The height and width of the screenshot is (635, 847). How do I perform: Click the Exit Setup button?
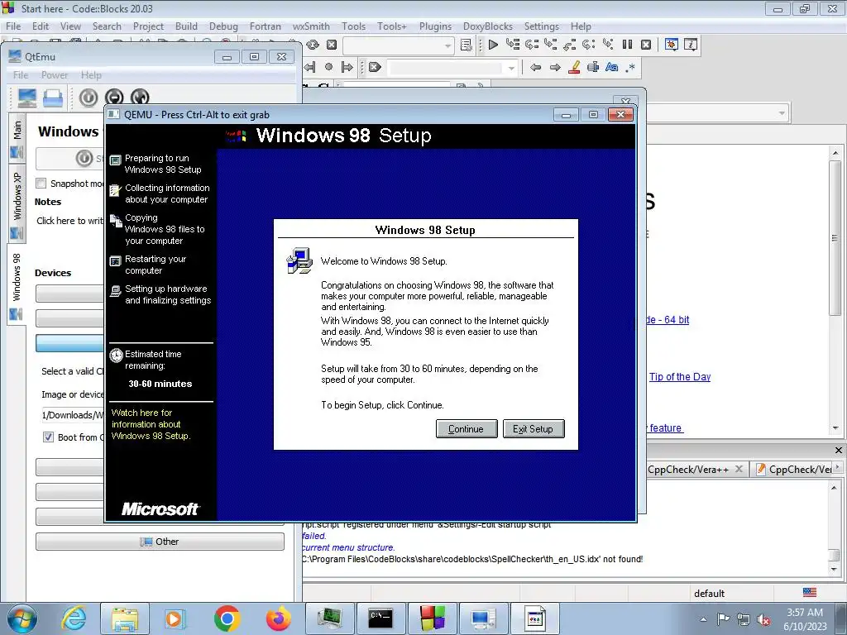(x=534, y=429)
